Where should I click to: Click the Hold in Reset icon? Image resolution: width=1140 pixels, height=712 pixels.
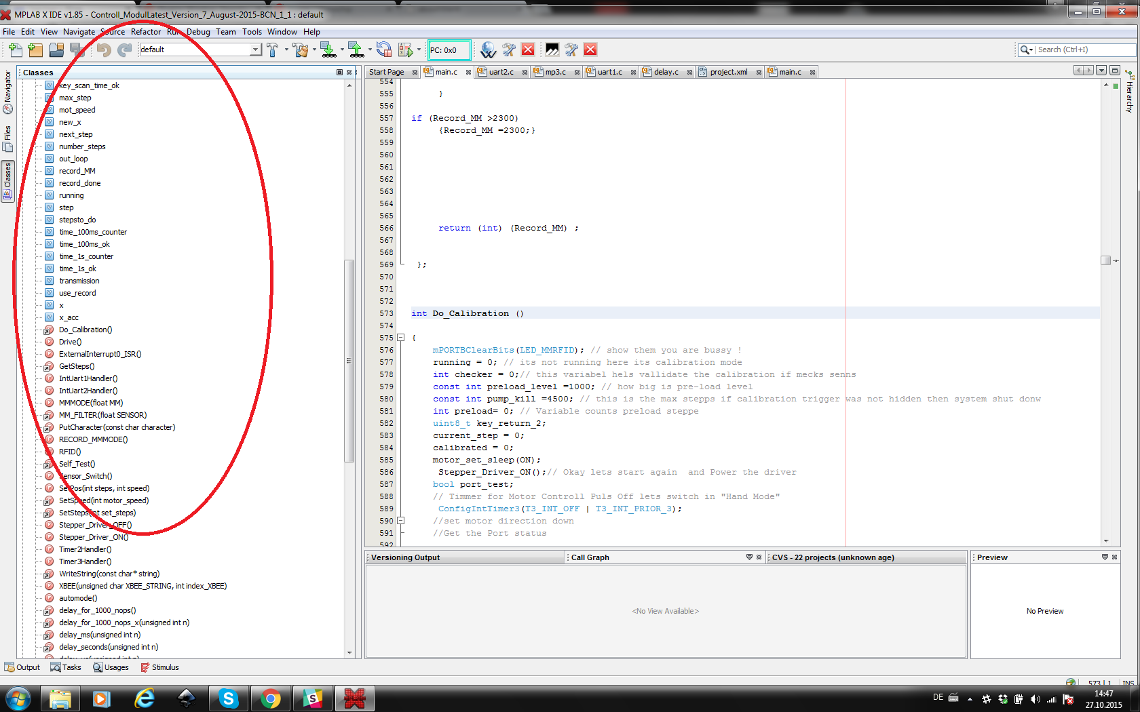(384, 50)
